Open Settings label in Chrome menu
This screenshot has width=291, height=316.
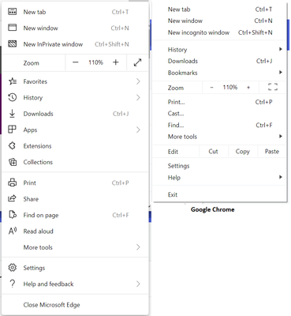(x=178, y=166)
